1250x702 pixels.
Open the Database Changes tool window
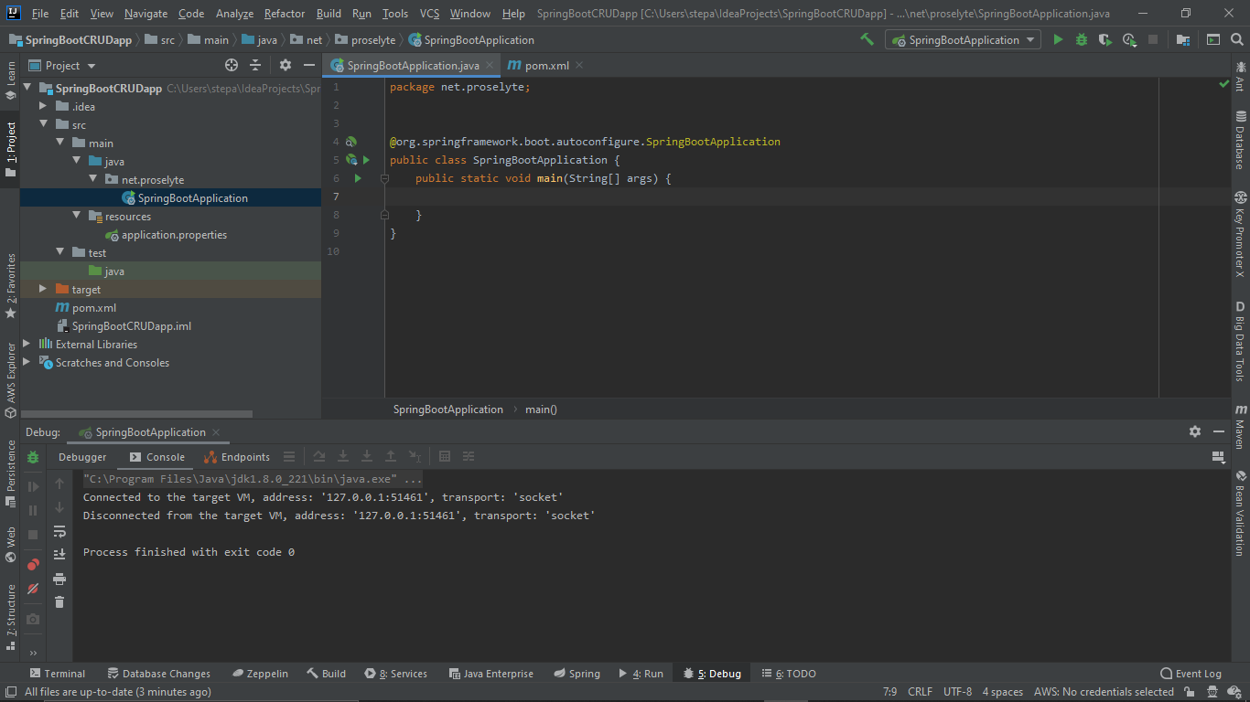[x=158, y=674]
